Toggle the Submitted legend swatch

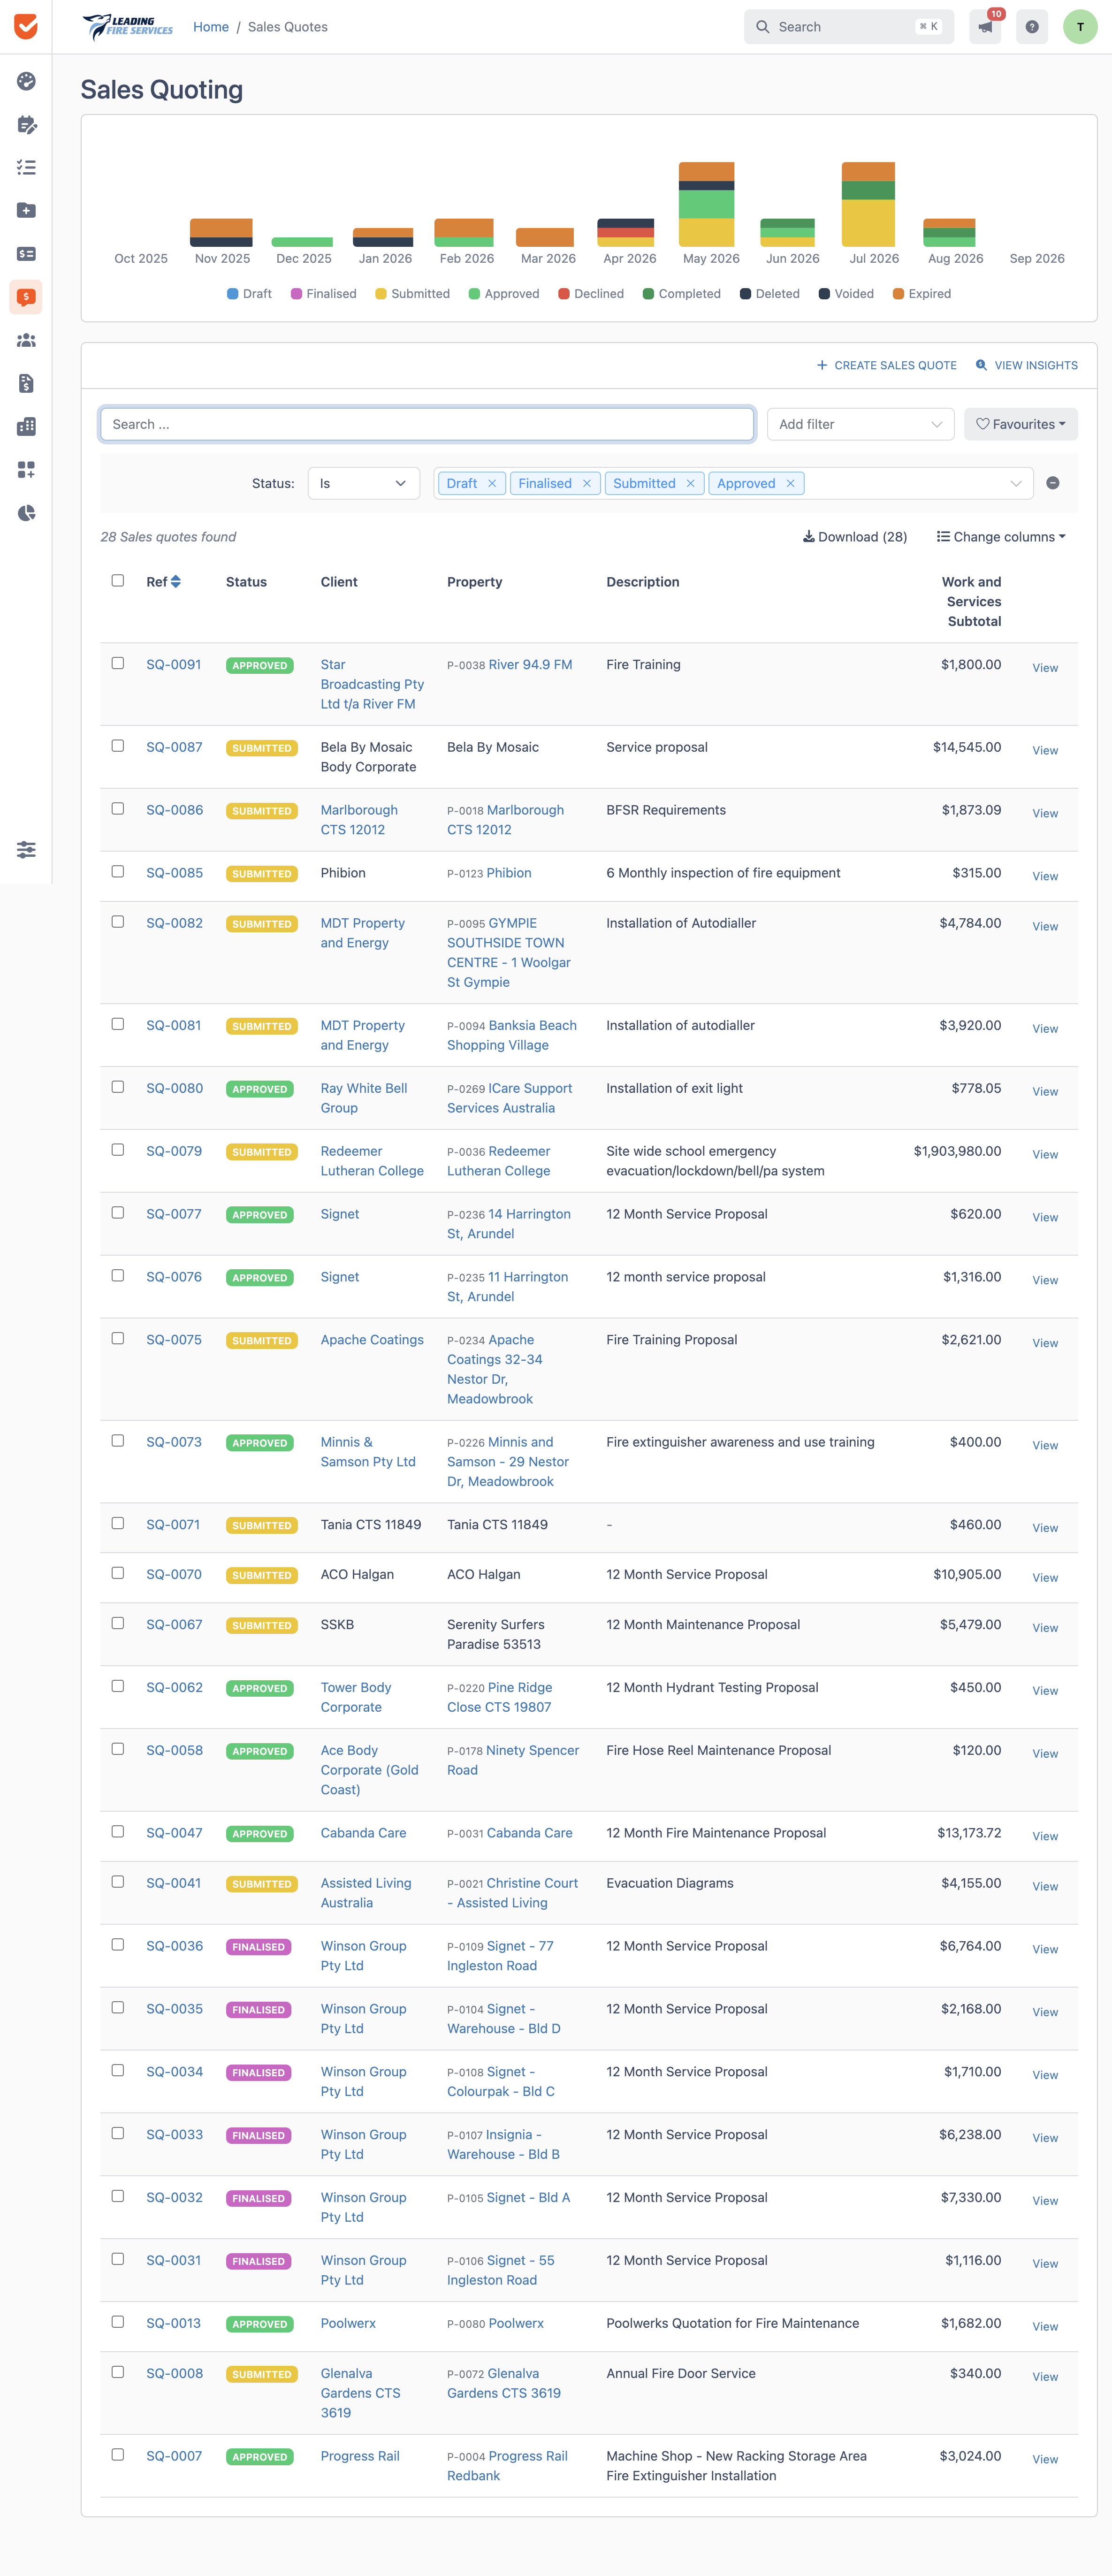pos(381,294)
